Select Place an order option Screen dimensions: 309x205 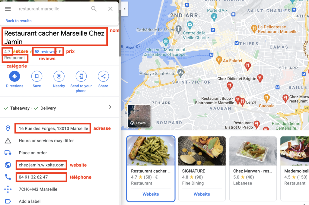33,153
